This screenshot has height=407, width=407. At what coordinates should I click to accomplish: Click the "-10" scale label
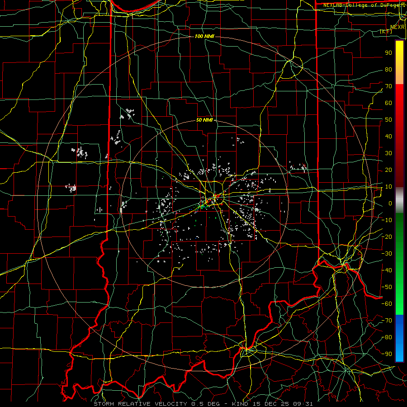387,220
